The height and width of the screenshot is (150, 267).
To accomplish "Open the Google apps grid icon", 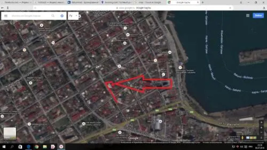I will point(248,15).
